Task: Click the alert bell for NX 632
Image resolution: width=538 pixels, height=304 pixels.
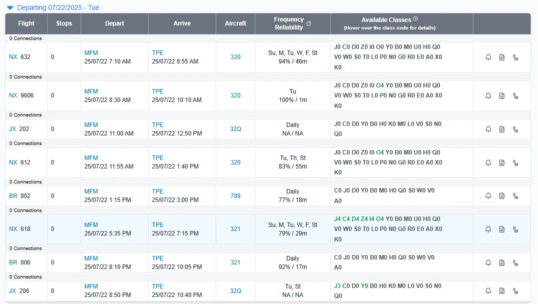Action: [488, 57]
